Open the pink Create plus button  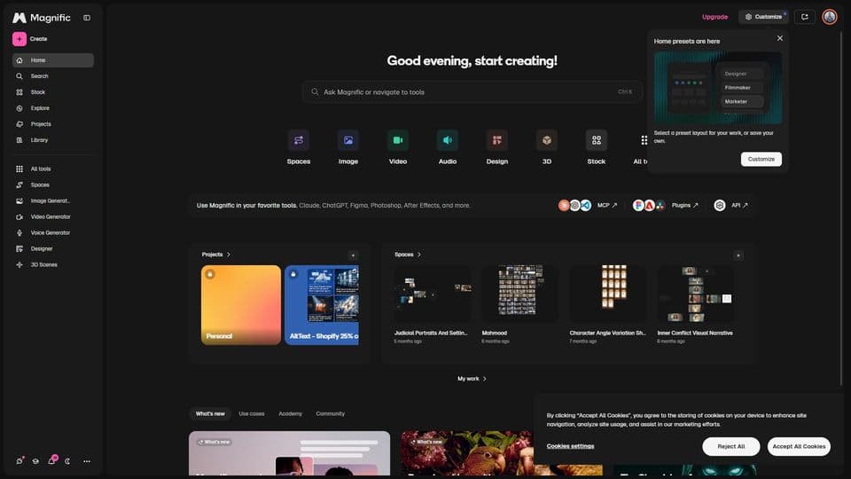pyautogui.click(x=20, y=39)
